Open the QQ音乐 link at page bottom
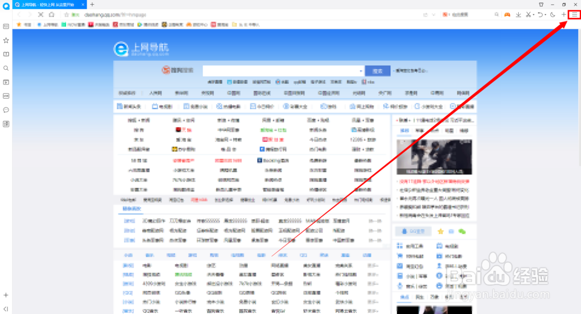Viewport: 581px width, 314px height. (150, 311)
